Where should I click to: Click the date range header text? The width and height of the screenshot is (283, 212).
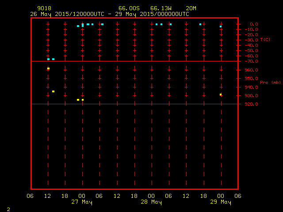[109, 14]
